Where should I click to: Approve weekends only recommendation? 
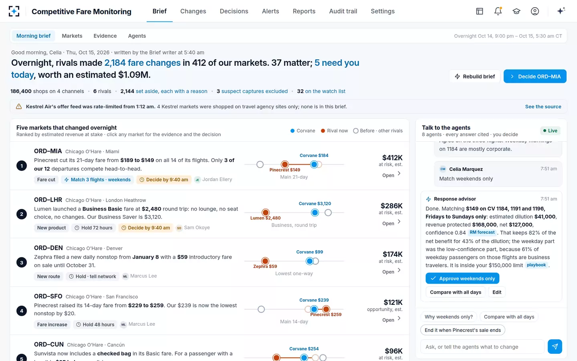tap(462, 278)
